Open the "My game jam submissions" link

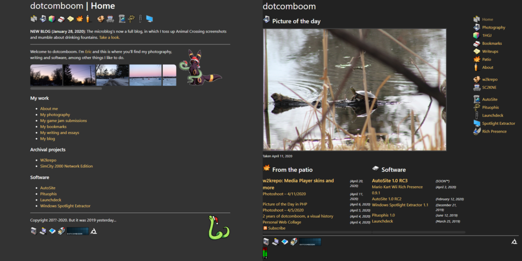(63, 121)
